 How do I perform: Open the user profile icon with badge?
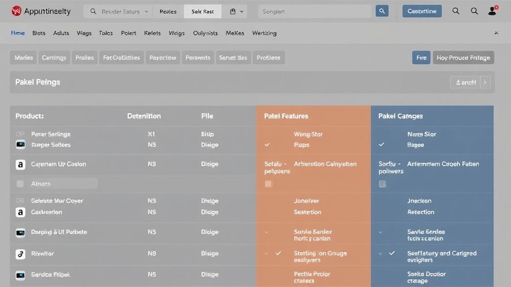coord(493,11)
